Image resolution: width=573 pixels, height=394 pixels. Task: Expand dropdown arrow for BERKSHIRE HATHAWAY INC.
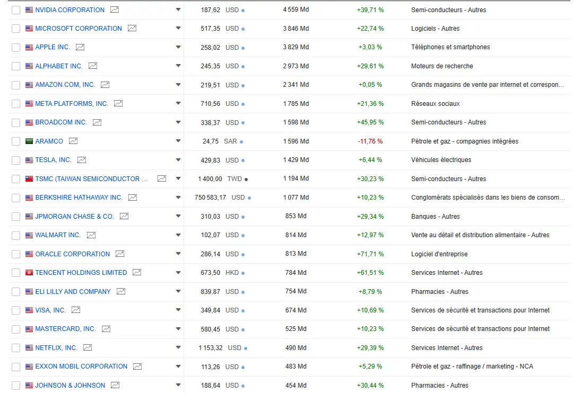[x=178, y=197]
